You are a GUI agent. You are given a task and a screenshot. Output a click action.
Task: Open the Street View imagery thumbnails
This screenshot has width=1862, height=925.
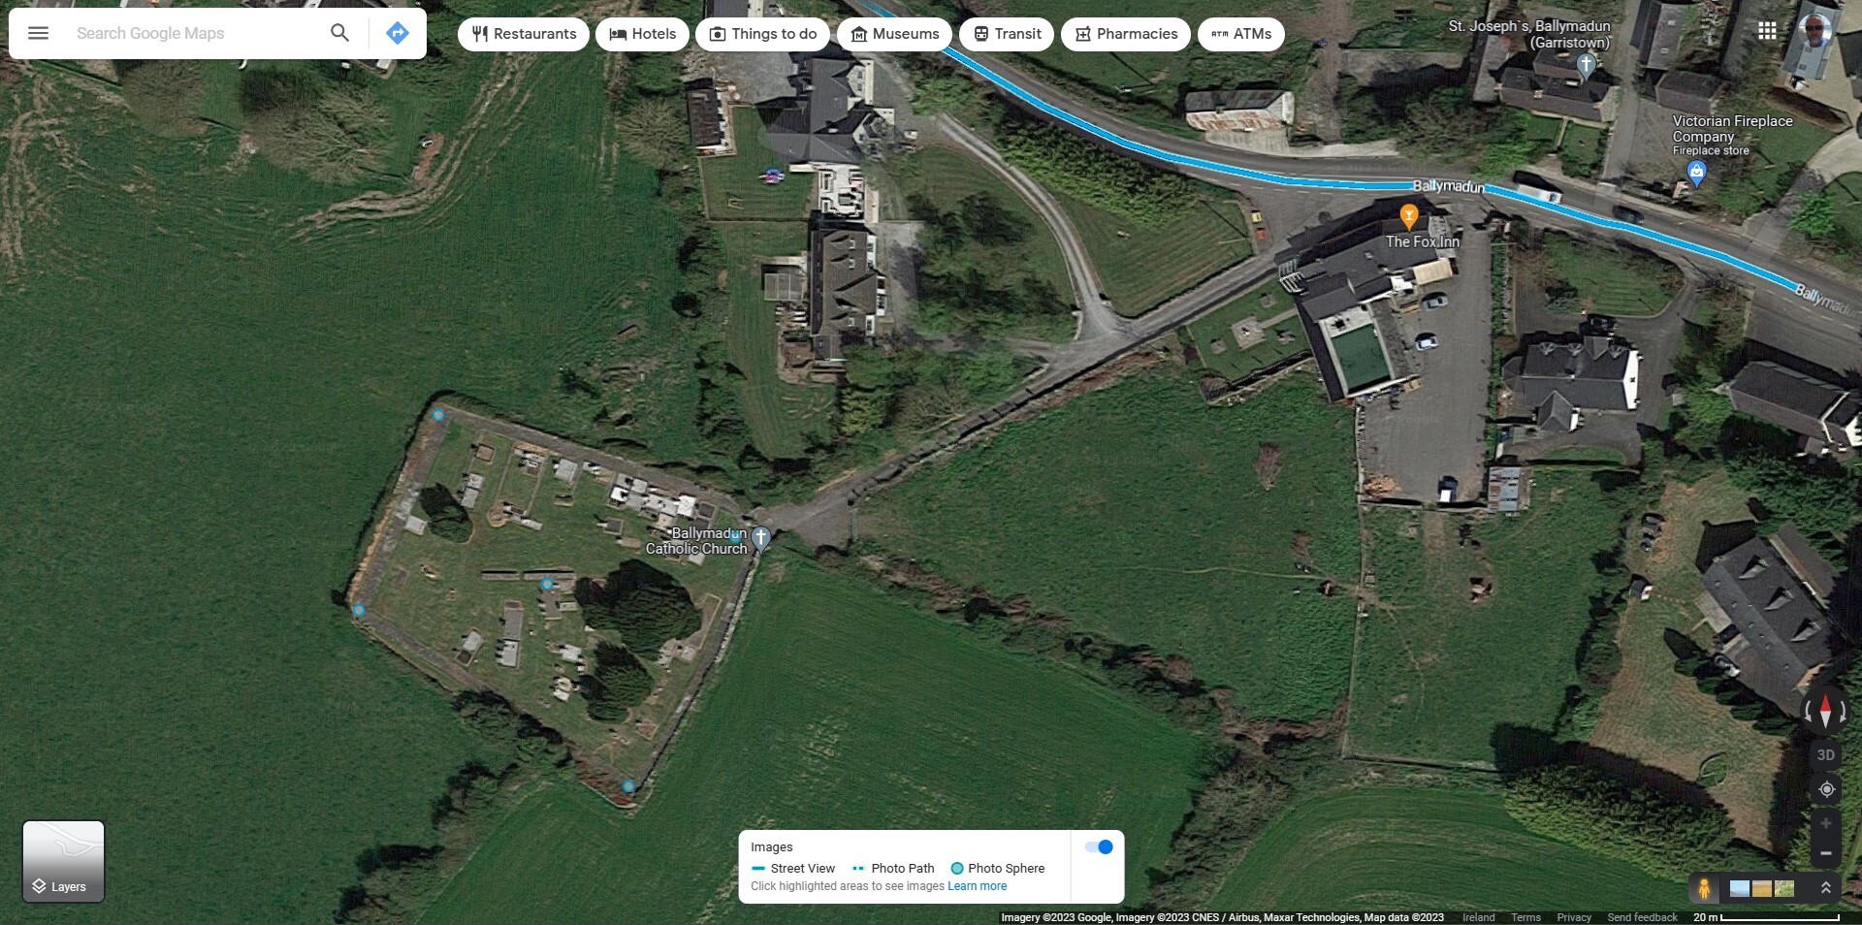(1762, 888)
